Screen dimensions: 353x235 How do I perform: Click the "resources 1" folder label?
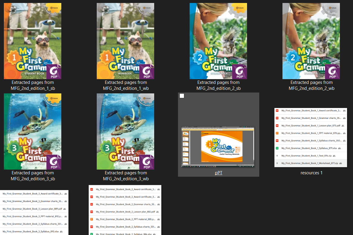coord(311,173)
